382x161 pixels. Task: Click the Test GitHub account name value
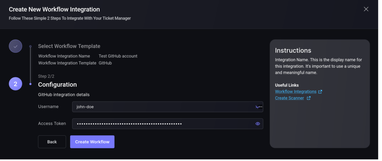[118, 56]
